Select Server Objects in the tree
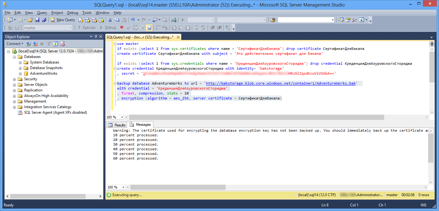The height and width of the screenshot is (211, 439). coord(36,85)
